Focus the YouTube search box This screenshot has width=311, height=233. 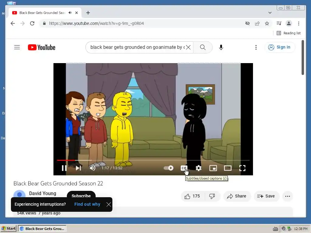pyautogui.click(x=137, y=47)
